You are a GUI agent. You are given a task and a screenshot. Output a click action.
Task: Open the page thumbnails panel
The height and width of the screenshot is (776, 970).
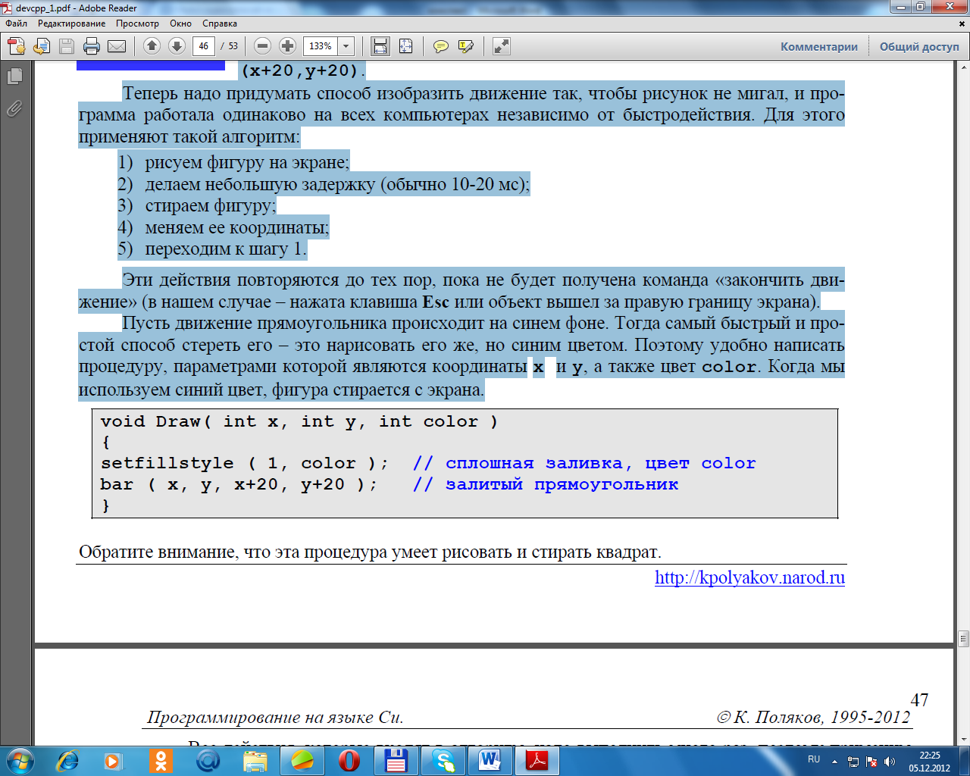[x=14, y=77]
